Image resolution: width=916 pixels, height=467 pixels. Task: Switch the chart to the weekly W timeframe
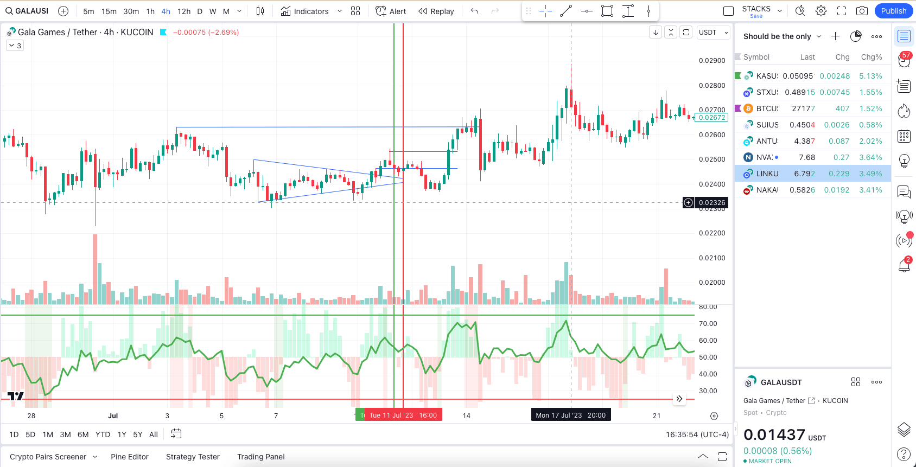point(213,11)
